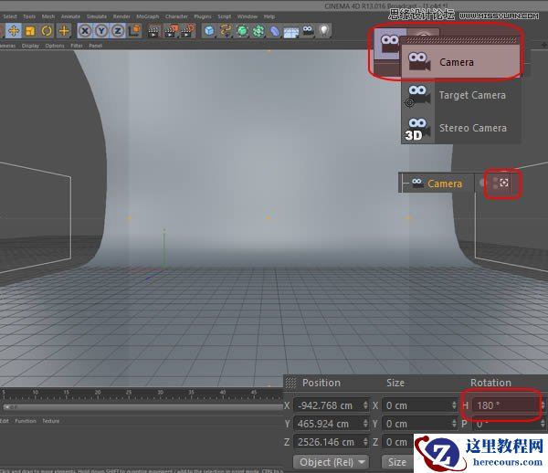Open viewport Display menu
This screenshot has height=473, width=548.
click(x=30, y=46)
